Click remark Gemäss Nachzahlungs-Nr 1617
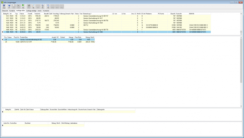 93,18
